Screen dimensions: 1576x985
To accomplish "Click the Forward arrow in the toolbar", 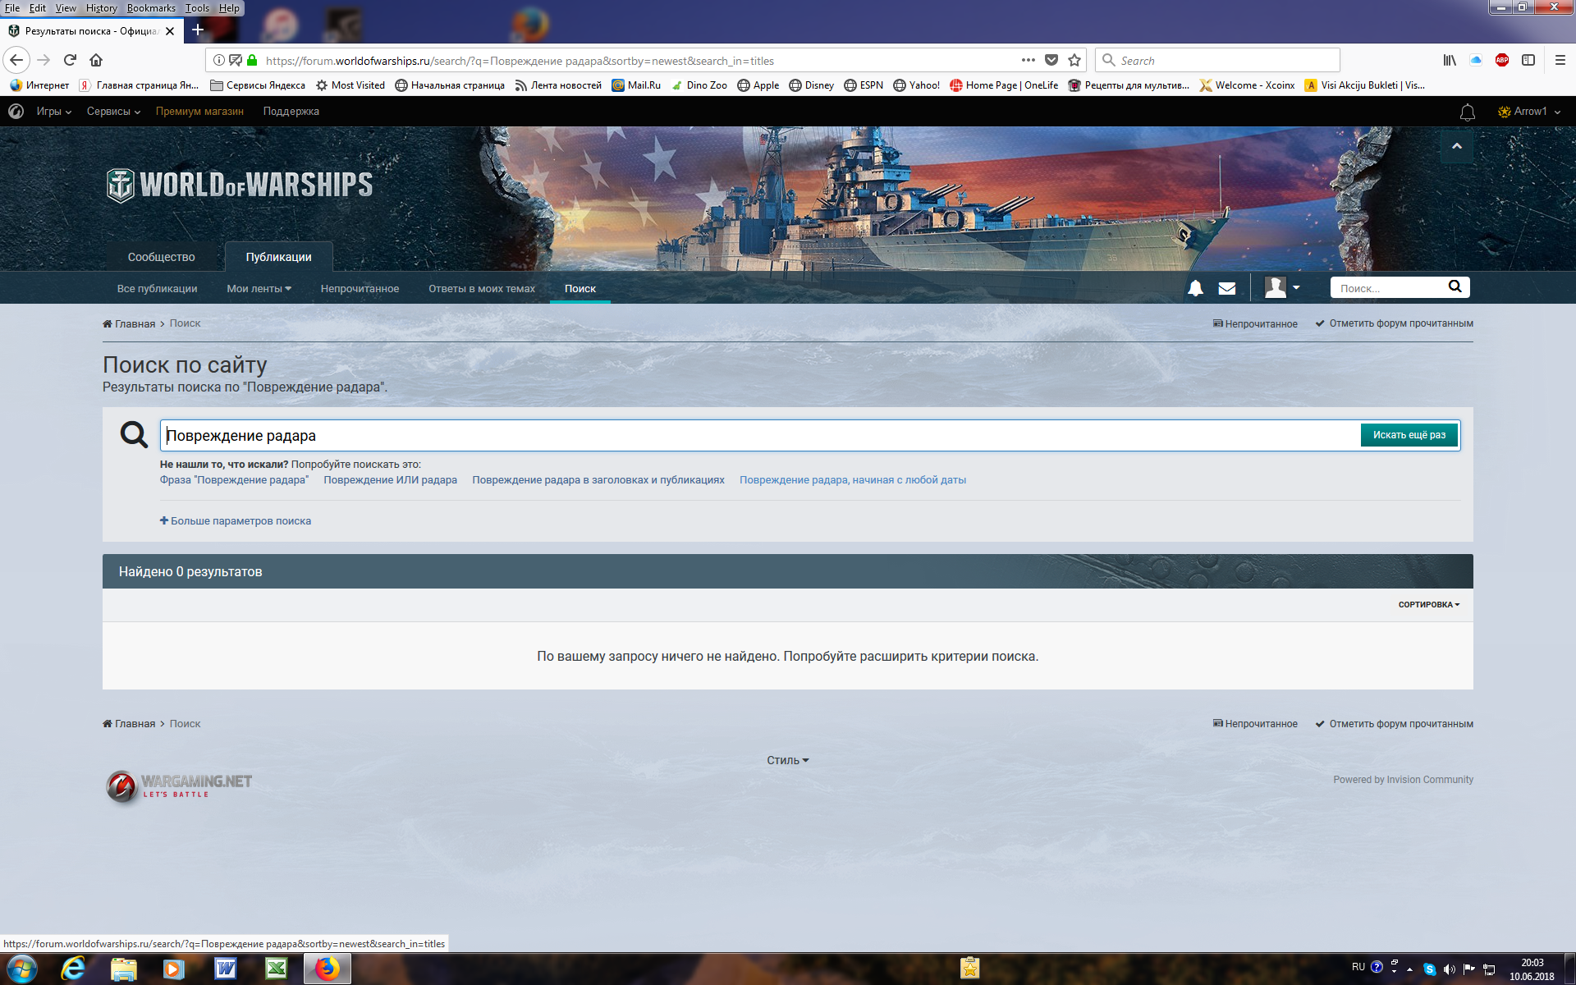I will (44, 60).
